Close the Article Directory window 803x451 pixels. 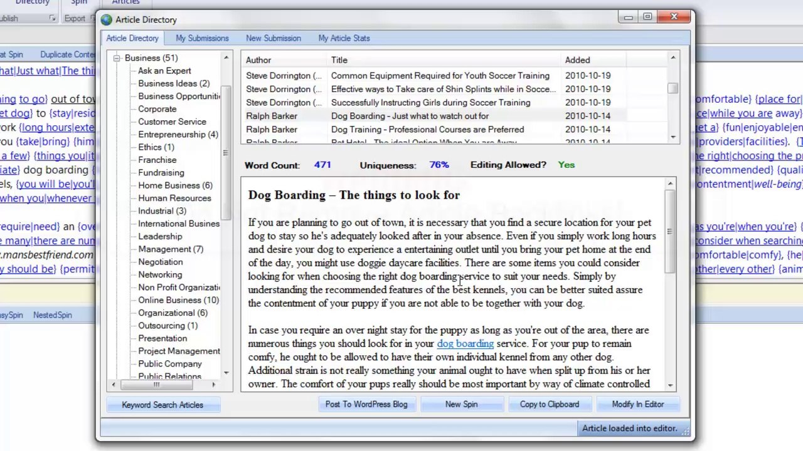(x=674, y=17)
